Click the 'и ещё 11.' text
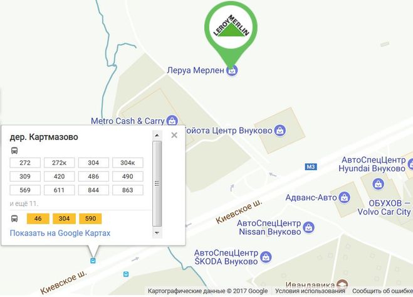The height and width of the screenshot is (297, 413). 24,203
